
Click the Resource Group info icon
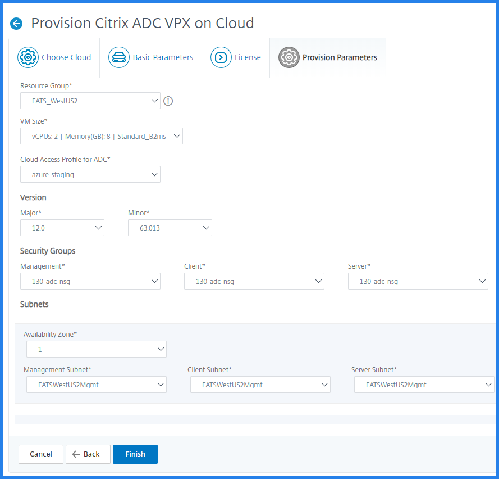coord(168,101)
